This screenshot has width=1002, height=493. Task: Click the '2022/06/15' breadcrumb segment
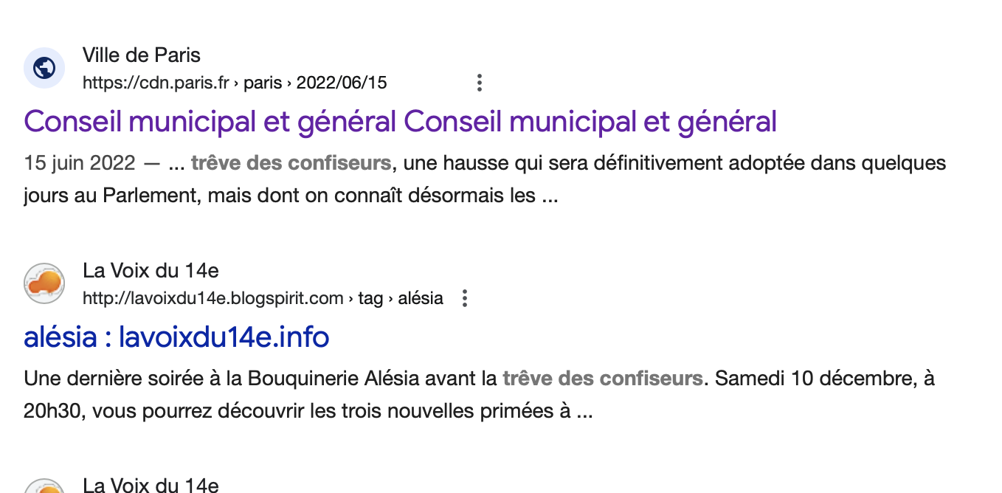point(342,83)
